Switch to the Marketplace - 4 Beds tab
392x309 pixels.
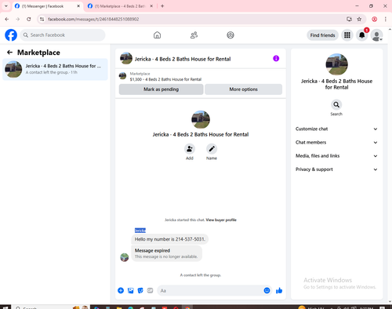tap(121, 6)
